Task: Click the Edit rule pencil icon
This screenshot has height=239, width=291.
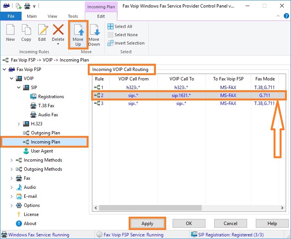Action: pyautogui.click(x=43, y=29)
